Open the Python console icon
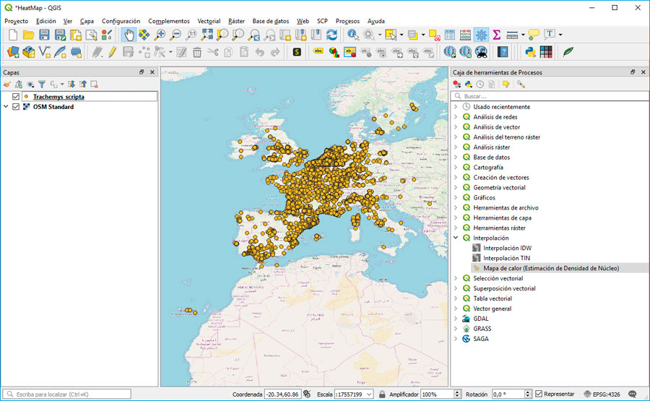 coord(530,52)
